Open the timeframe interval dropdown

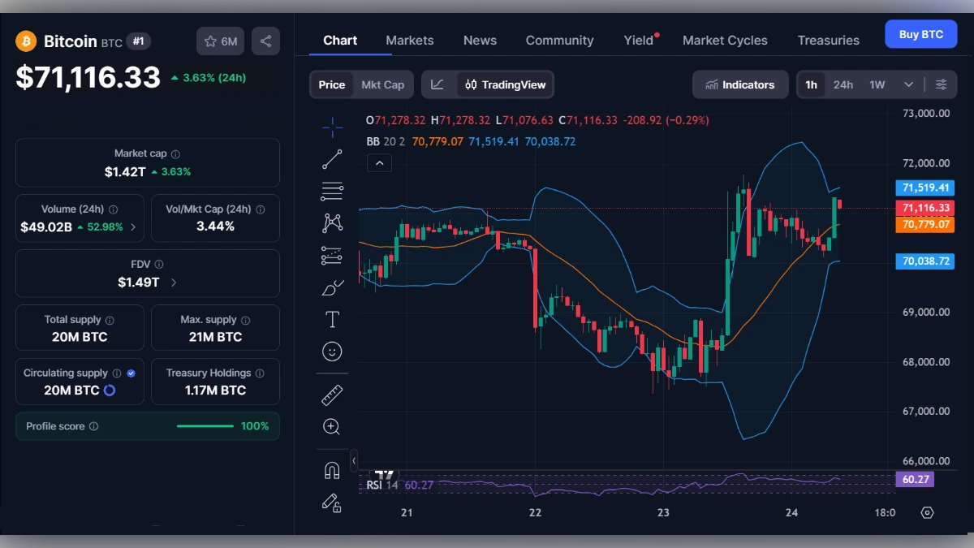point(909,84)
